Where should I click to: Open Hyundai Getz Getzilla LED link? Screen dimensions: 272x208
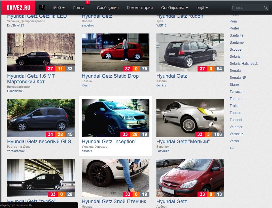click(x=37, y=16)
